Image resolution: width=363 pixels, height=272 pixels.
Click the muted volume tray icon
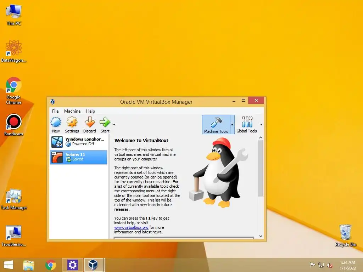330,265
